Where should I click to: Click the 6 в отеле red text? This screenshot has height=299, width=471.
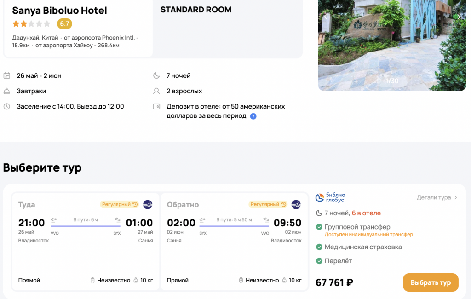[x=366, y=213]
